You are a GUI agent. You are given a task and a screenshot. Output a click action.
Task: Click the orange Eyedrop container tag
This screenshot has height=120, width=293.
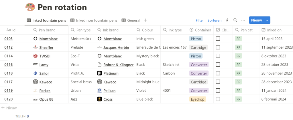(197, 99)
